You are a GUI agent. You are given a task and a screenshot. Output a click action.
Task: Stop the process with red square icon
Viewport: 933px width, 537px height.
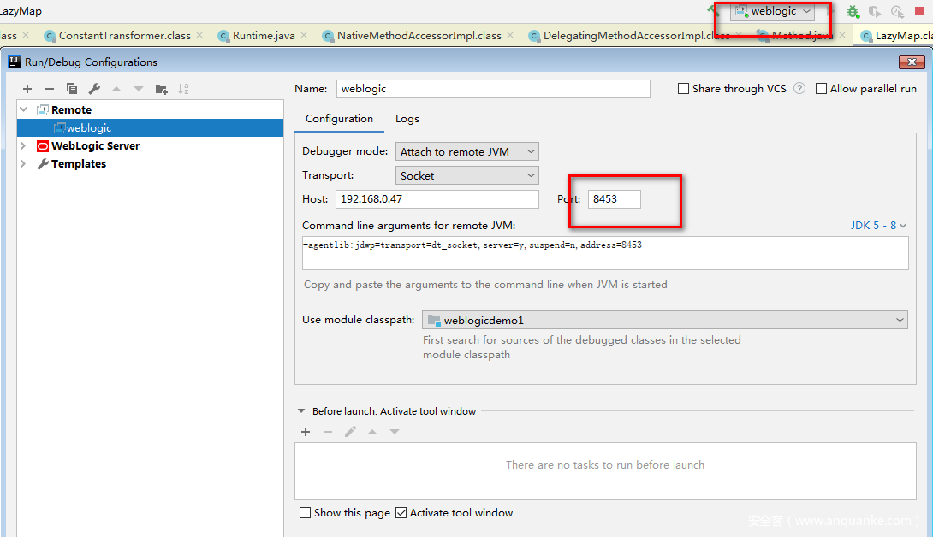(919, 12)
